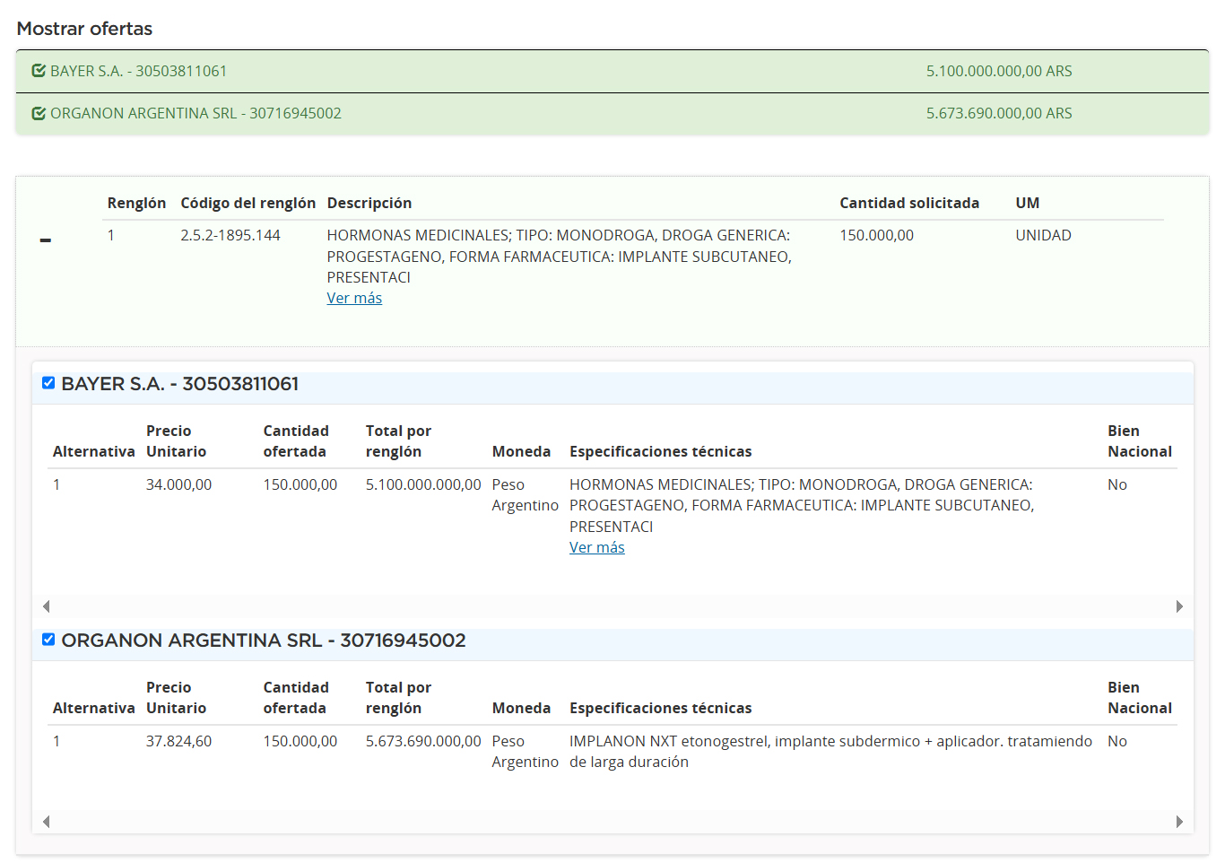Image resolution: width=1225 pixels, height=863 pixels.
Task: Select the BAYER S.A. - 30503811061 summary row
Action: [x=612, y=71]
